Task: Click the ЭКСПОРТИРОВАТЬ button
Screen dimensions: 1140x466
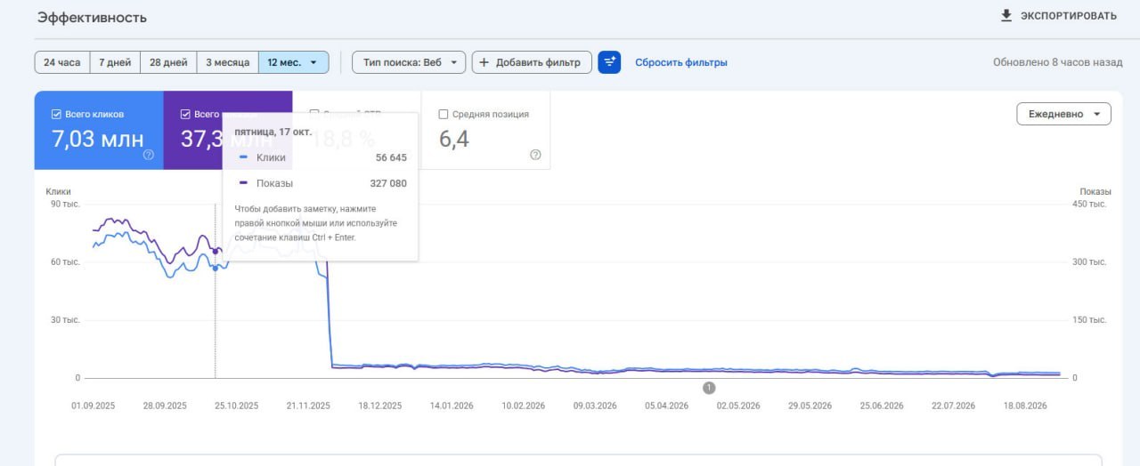Action: point(1058,16)
